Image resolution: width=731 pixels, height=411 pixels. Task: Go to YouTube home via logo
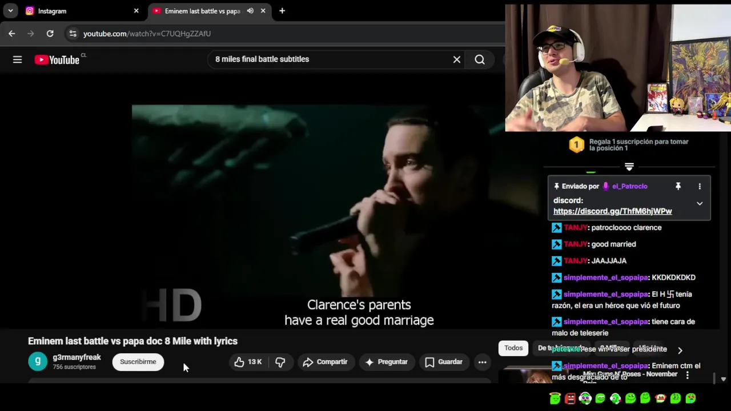[x=57, y=59]
